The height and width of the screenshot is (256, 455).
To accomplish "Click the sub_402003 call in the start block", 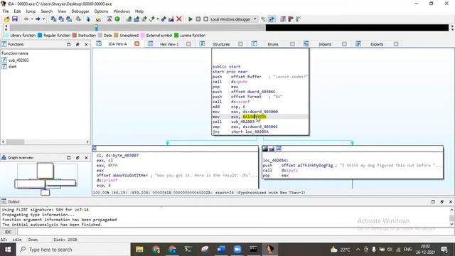I will point(243,122).
